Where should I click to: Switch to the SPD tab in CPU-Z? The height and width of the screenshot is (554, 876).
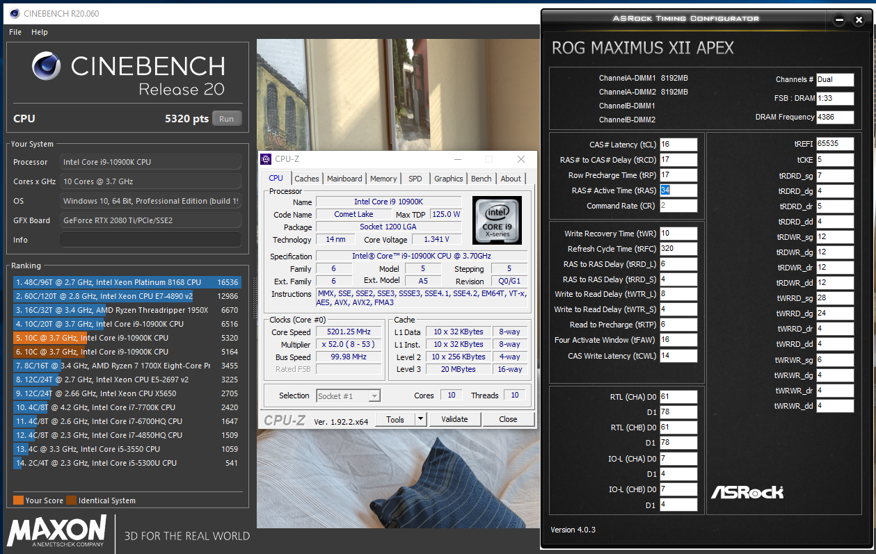coord(415,179)
